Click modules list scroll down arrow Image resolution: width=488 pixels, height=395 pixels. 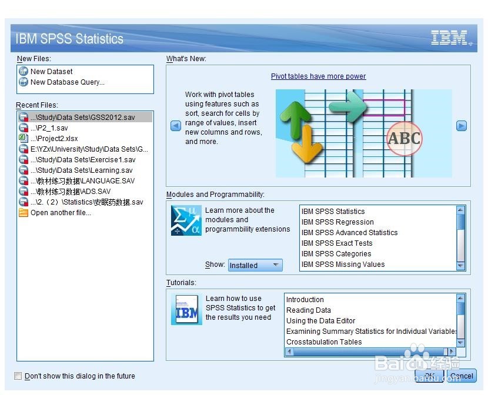coord(460,266)
